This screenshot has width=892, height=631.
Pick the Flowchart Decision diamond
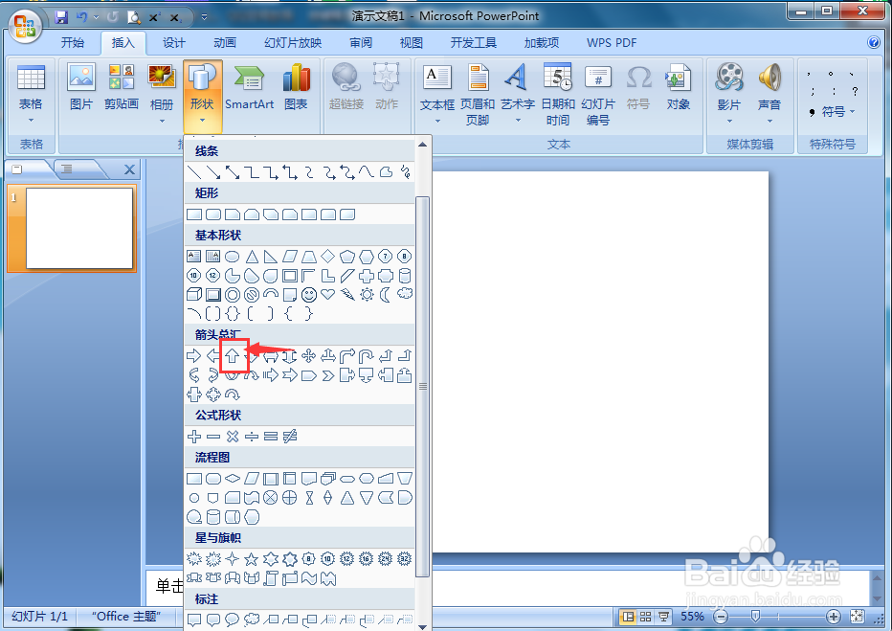(233, 479)
